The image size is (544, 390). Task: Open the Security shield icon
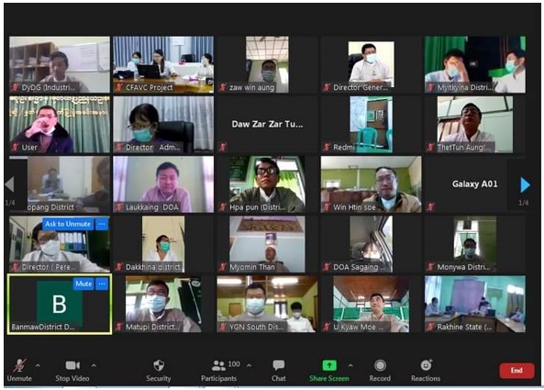(x=159, y=365)
